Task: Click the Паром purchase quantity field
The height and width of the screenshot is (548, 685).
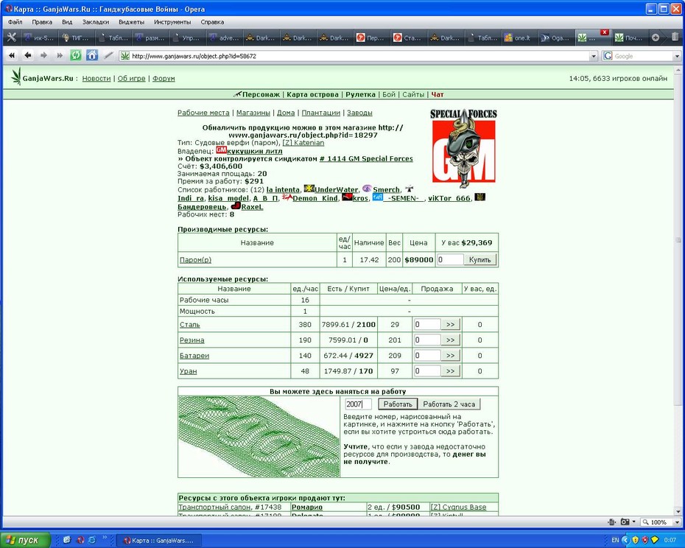Action: (x=449, y=259)
